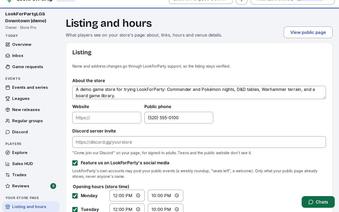Screen dimensions: 339x212
Task: Click "Owner · Store Pro" text in sidebar
Action: [x=21, y=28]
